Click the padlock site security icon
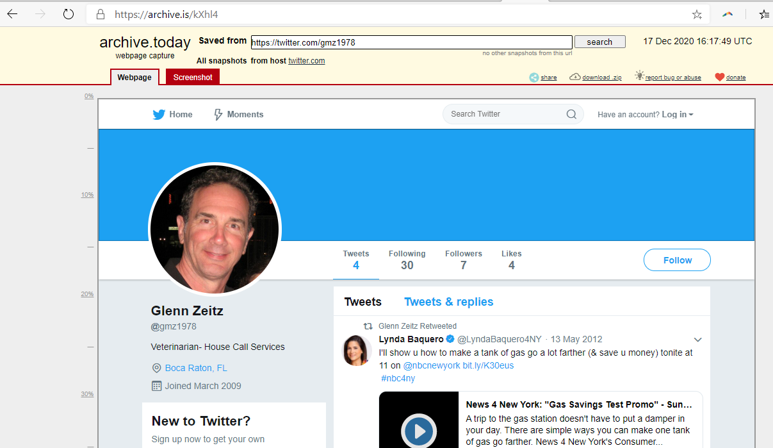Image resolution: width=773 pixels, height=448 pixels. coord(99,14)
